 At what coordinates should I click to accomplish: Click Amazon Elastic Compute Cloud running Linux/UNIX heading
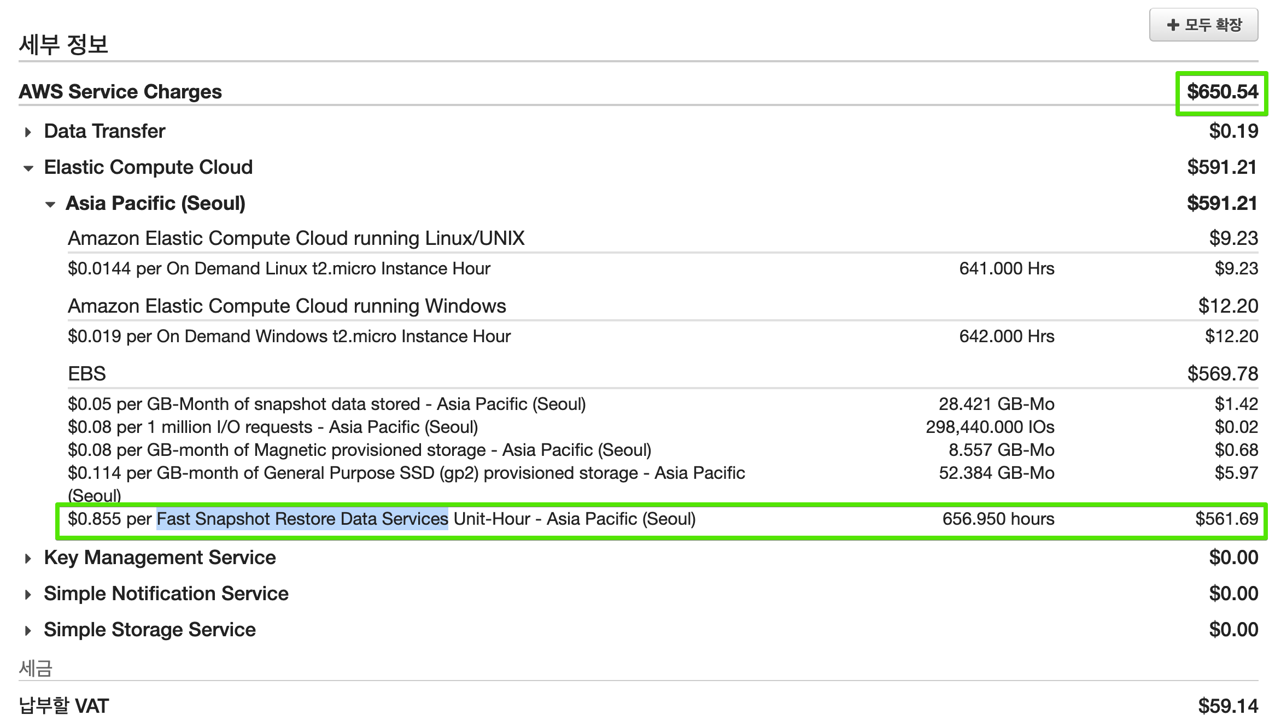(x=296, y=238)
